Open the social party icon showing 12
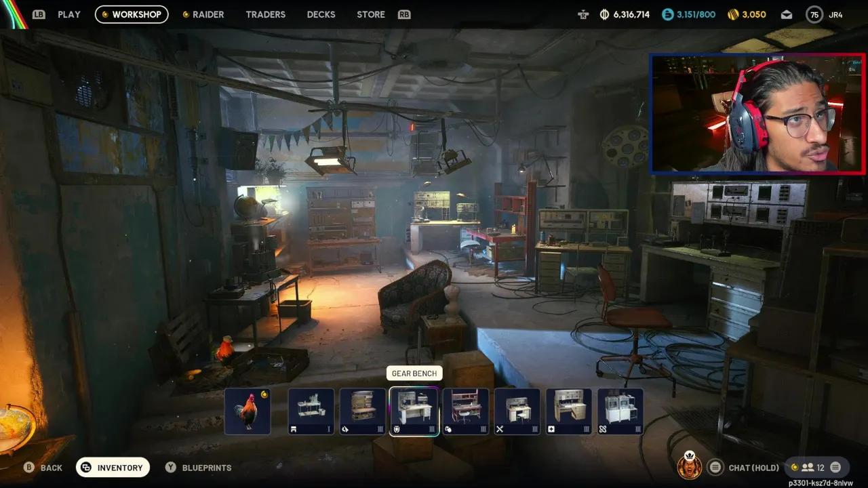This screenshot has width=868, height=488. tap(808, 468)
